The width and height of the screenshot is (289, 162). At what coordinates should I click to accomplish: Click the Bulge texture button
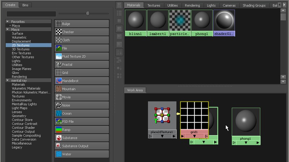tap(82, 24)
